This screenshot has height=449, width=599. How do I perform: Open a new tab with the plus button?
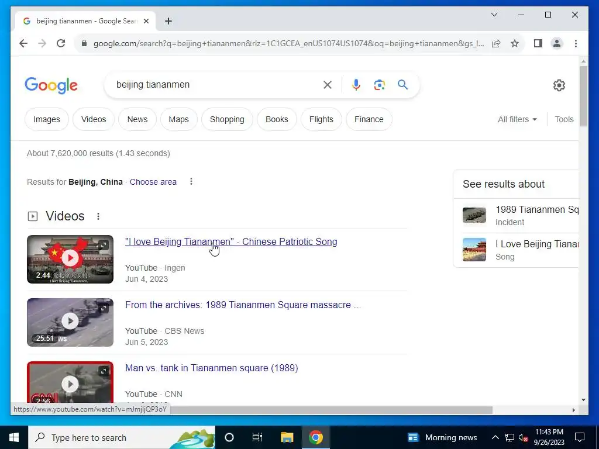coord(168,21)
